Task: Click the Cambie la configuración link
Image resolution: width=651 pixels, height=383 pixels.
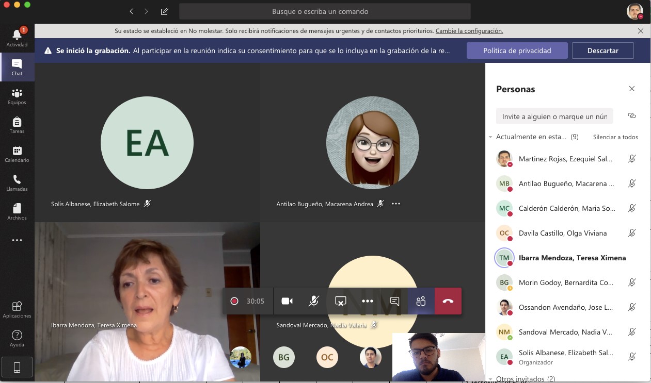Action: [x=469, y=31]
